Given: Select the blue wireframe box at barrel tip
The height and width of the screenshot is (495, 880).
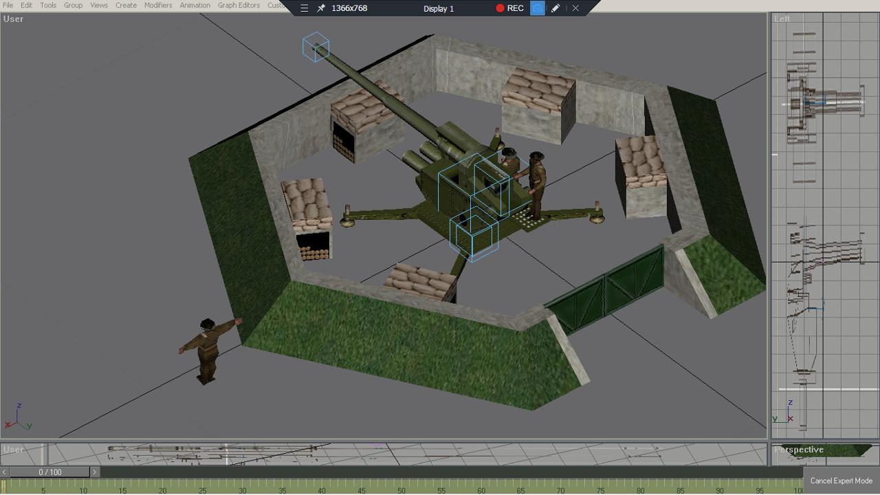Looking at the screenshot, I should coord(316,47).
